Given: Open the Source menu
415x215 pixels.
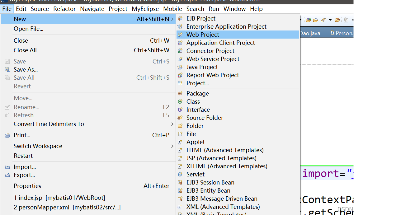Looking at the screenshot, I should [40, 9].
